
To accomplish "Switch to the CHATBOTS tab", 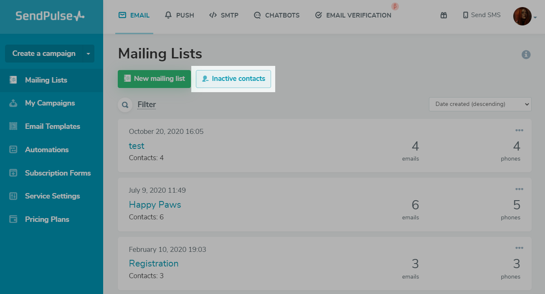I will coord(276,15).
